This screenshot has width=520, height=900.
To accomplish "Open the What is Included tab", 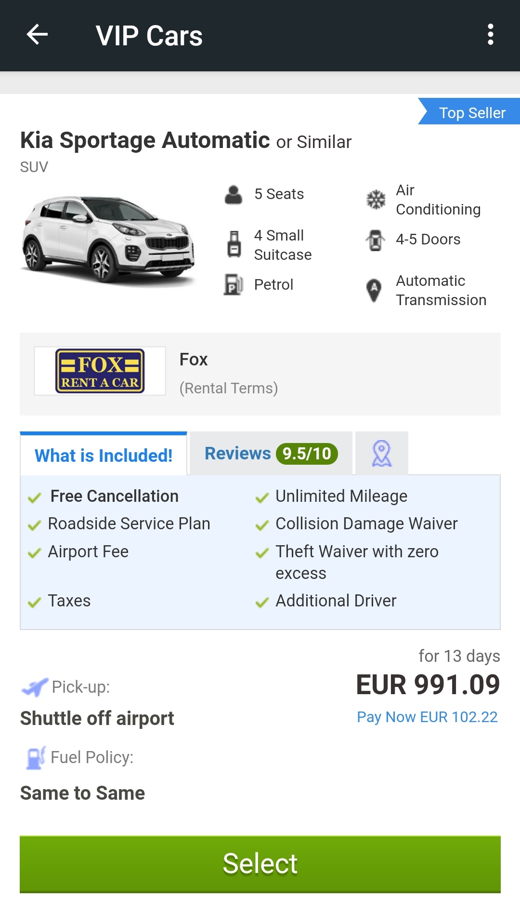I will (x=104, y=456).
